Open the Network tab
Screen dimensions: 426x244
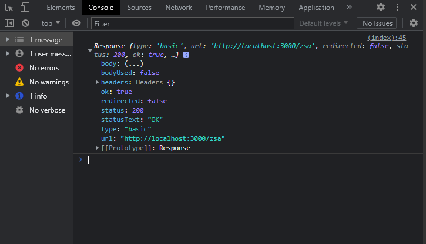(179, 8)
